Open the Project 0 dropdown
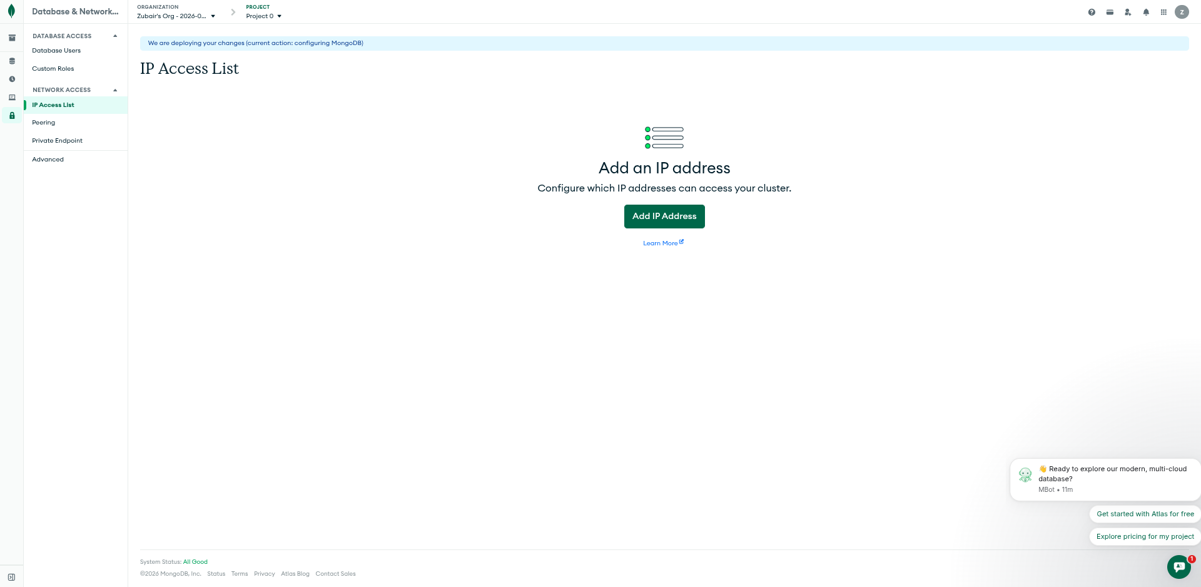This screenshot has width=1201, height=587. pyautogui.click(x=263, y=16)
